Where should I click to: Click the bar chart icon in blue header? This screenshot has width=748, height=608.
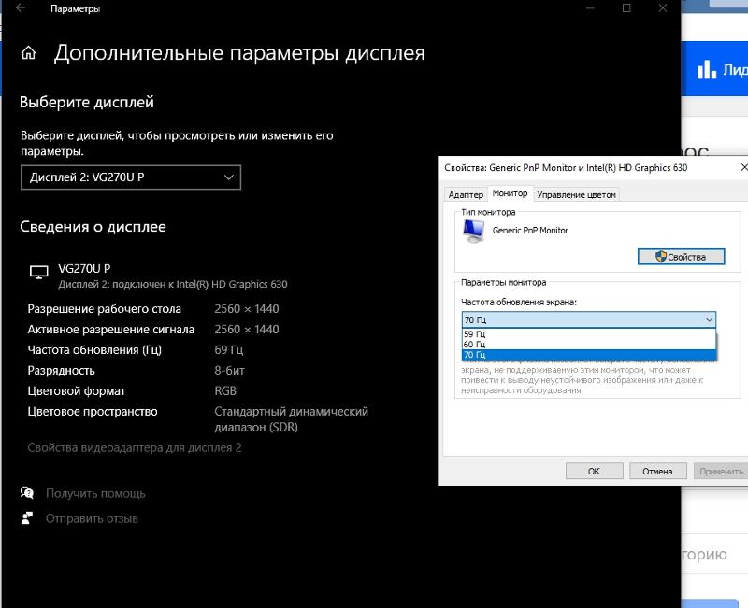coord(707,70)
